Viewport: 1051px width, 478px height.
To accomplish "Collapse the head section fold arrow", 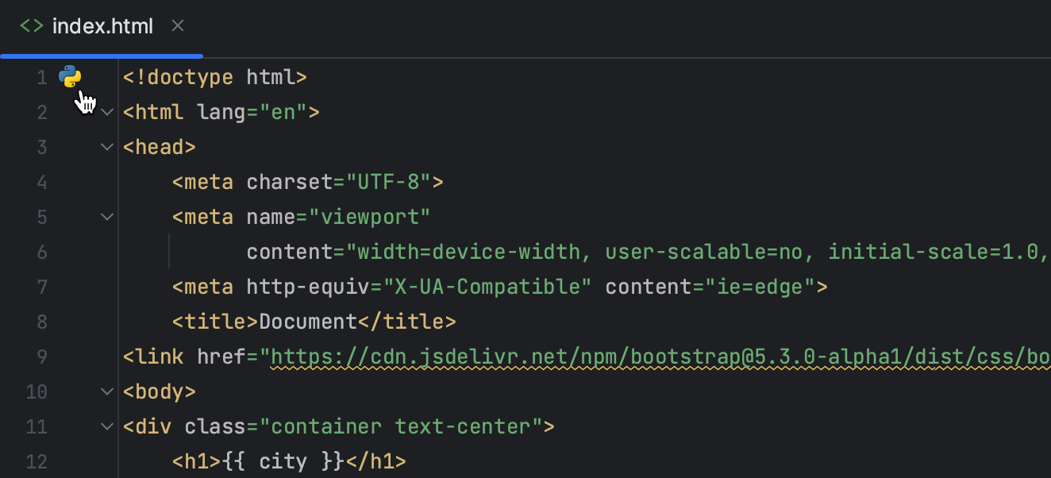I will pos(107,147).
